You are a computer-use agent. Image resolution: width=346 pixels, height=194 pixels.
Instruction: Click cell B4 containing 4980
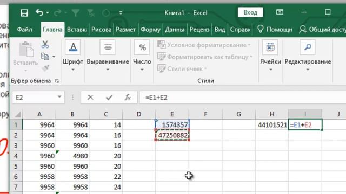[72, 156]
